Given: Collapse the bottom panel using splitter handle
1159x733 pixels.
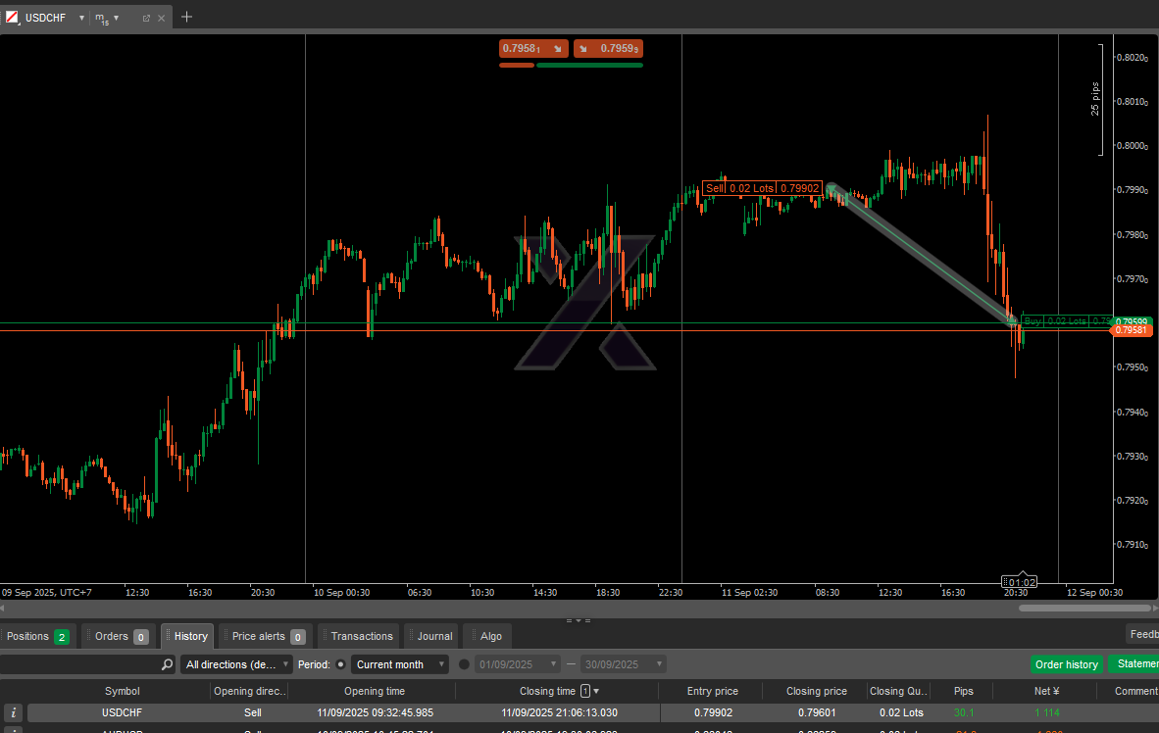Looking at the screenshot, I should [x=579, y=620].
